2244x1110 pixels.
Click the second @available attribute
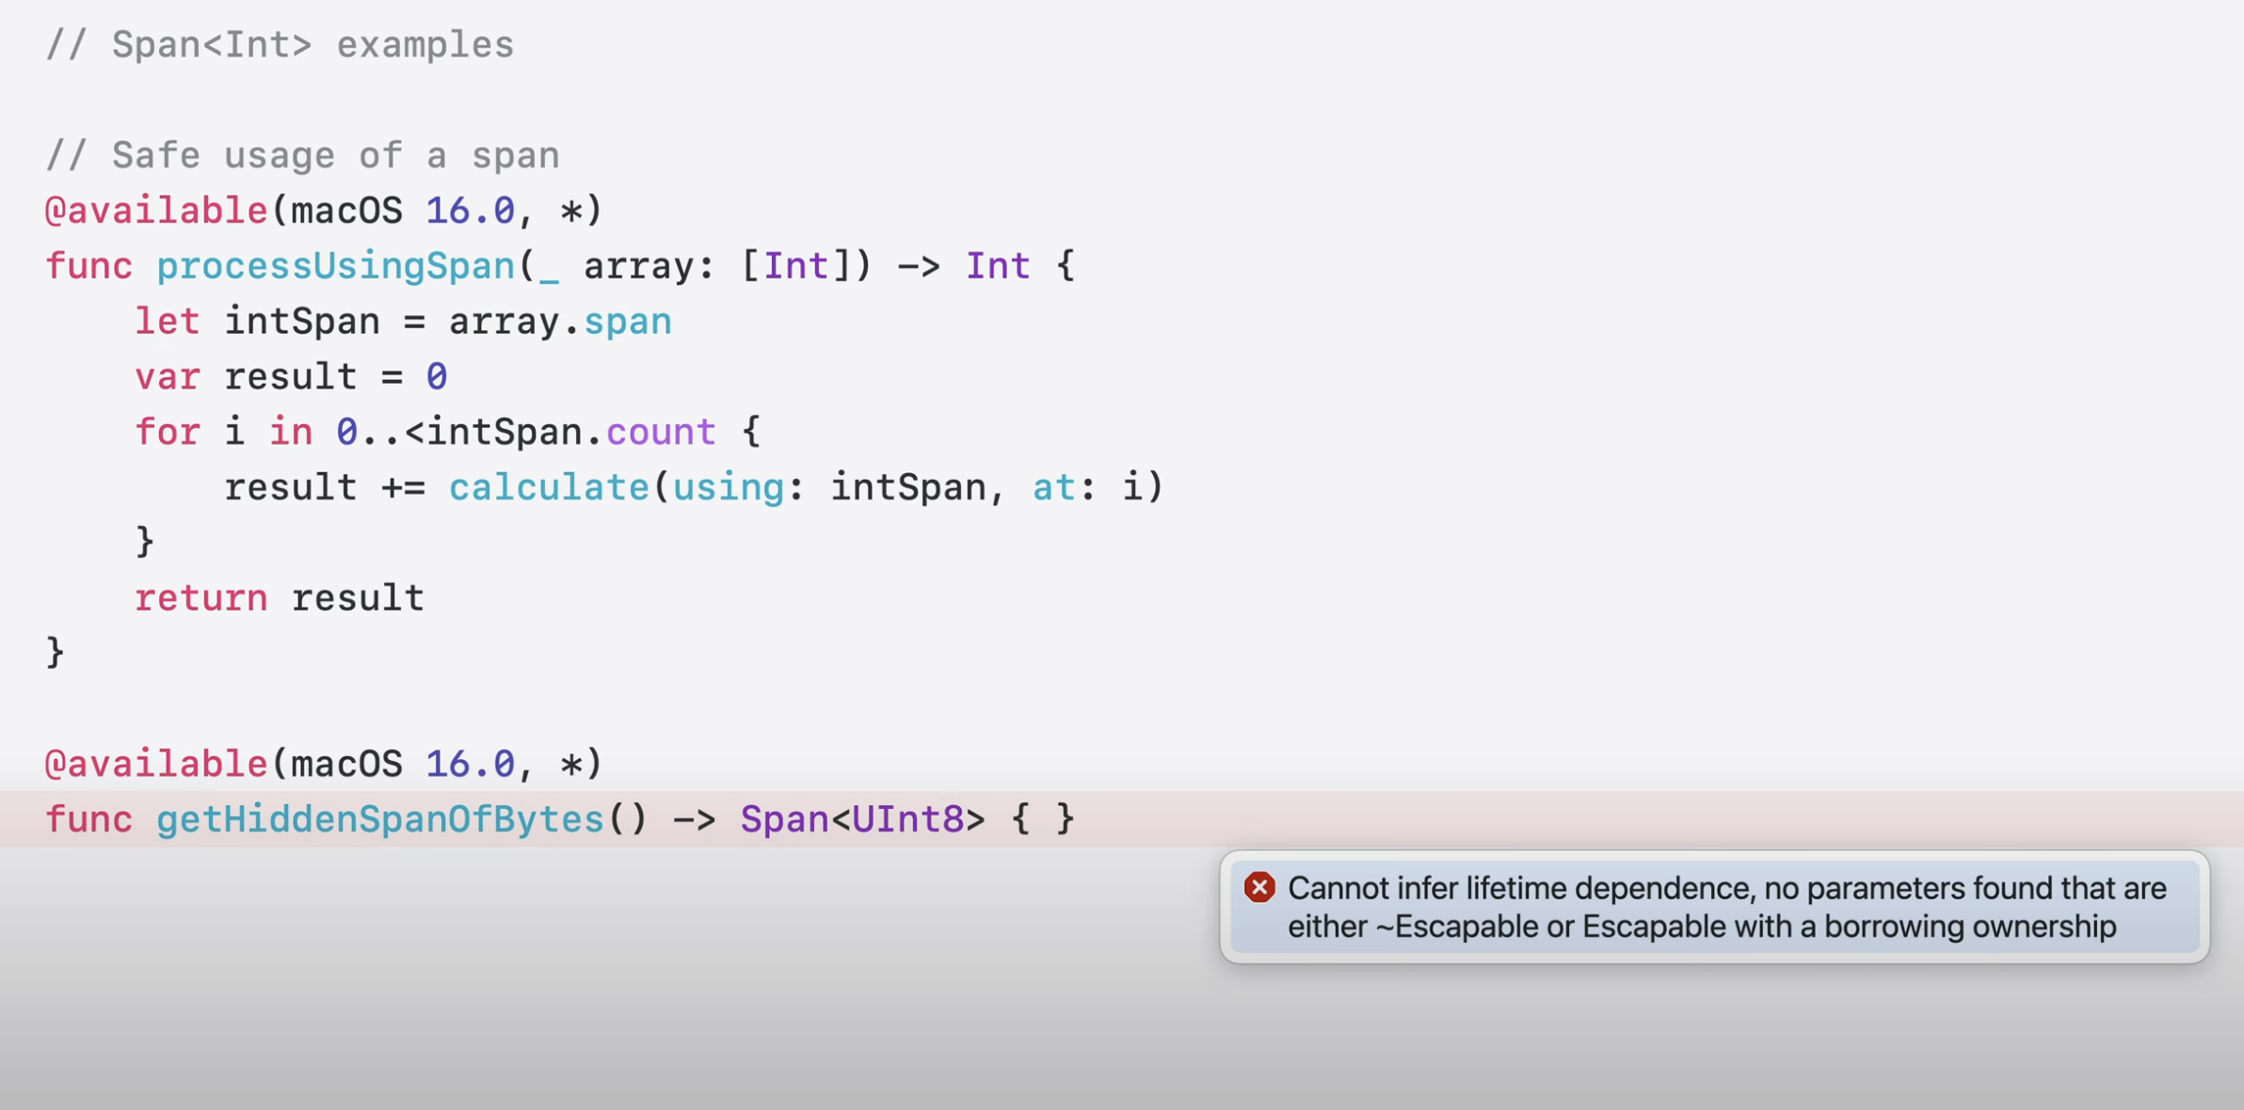coord(156,764)
